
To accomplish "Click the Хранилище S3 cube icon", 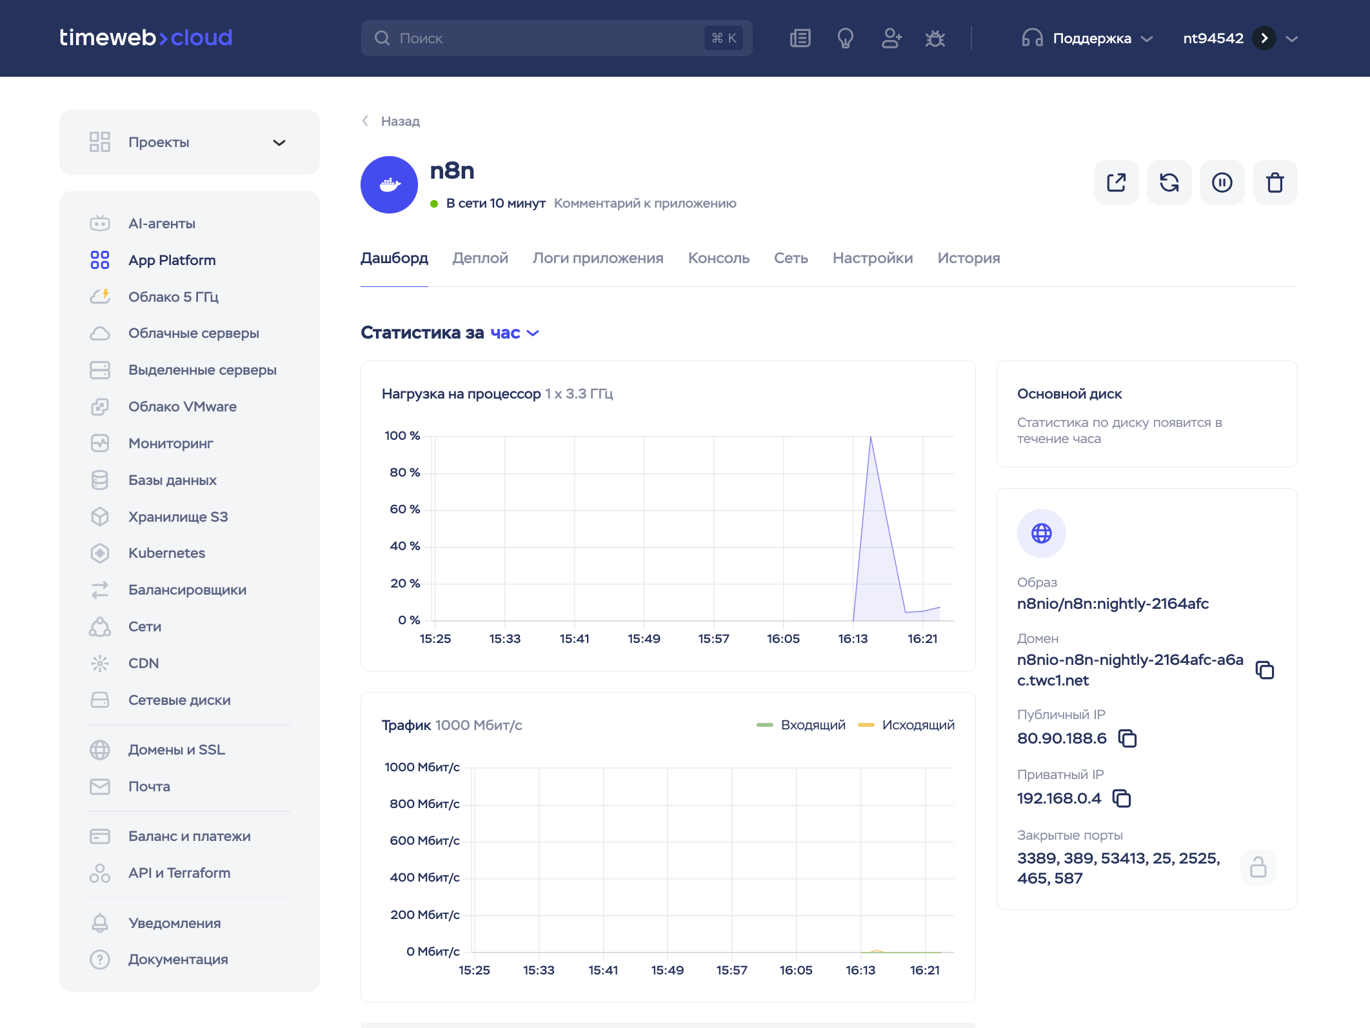I will 100,517.
